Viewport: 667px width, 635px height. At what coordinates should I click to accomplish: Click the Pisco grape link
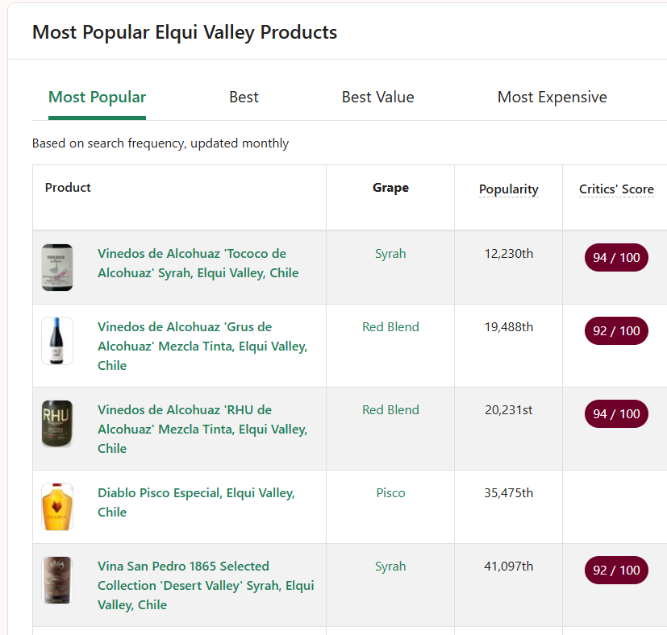coord(390,493)
